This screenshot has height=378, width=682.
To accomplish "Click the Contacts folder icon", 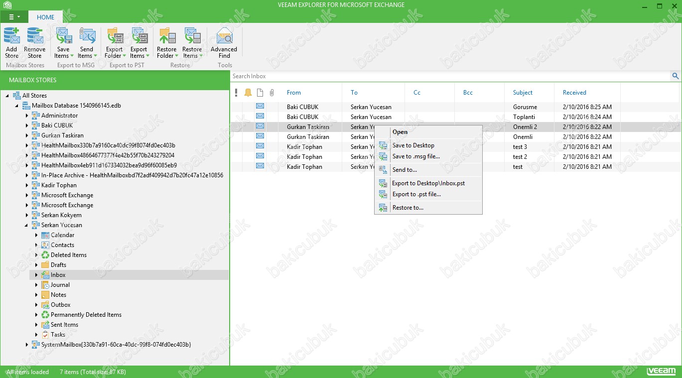I will point(45,245).
